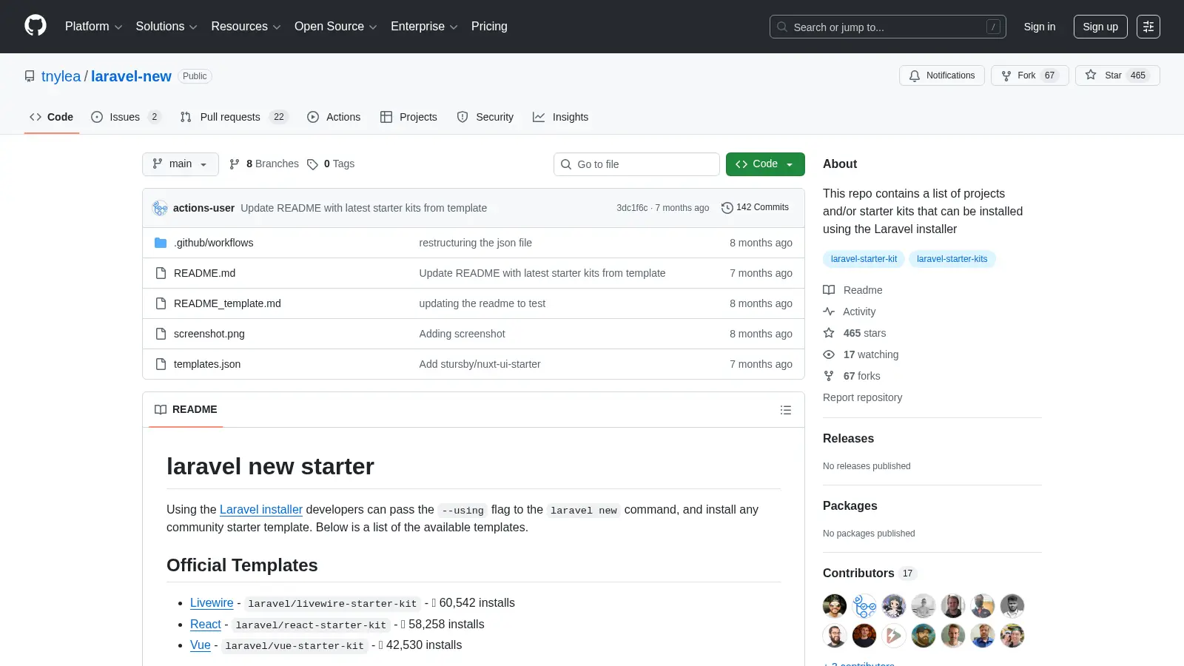Switch to the Security tab

coord(485,117)
